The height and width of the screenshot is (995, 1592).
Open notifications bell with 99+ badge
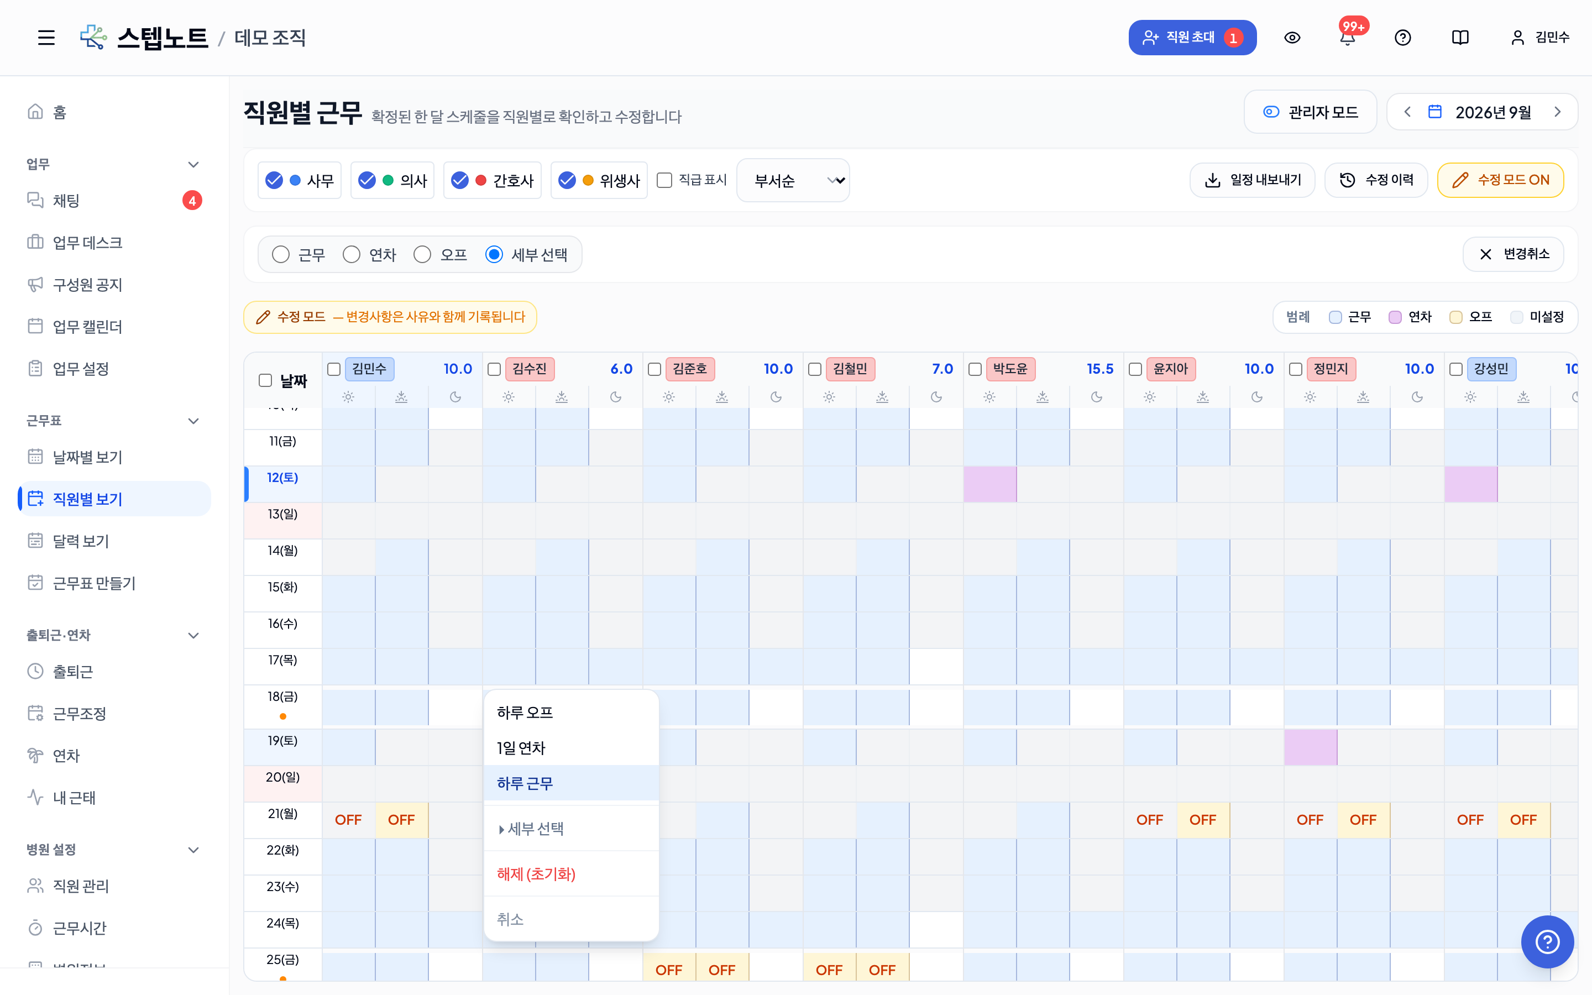point(1347,38)
